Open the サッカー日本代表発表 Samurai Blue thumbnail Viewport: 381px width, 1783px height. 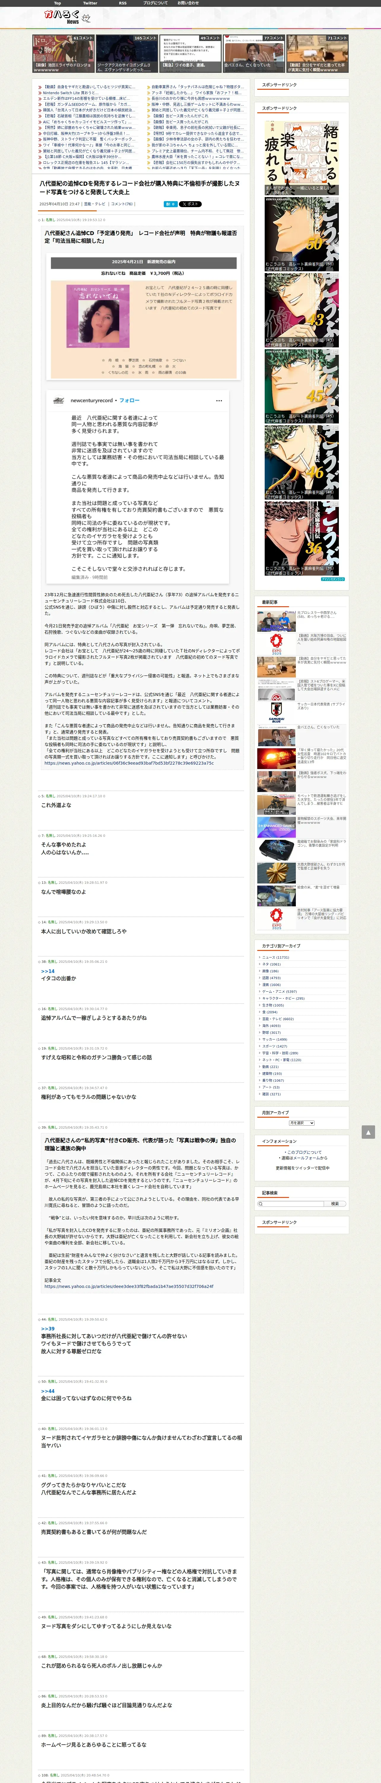pyautogui.click(x=276, y=712)
